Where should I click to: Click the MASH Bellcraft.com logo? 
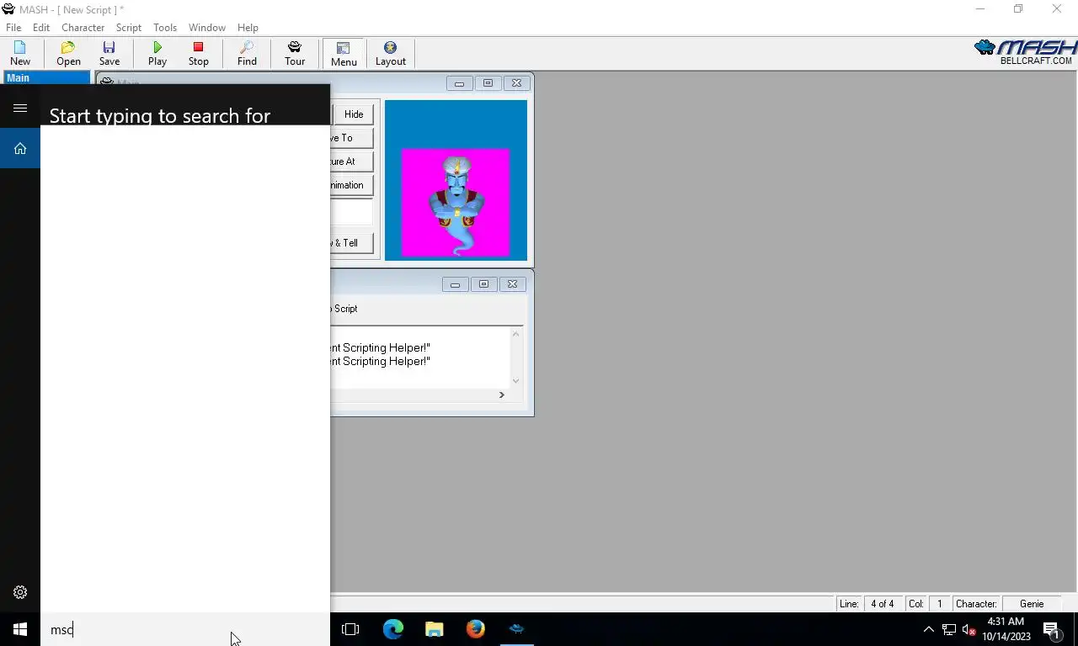click(1025, 53)
